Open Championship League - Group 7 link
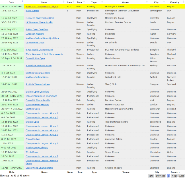Image resolution: width=185 pixels, height=178 pixels. point(42,156)
